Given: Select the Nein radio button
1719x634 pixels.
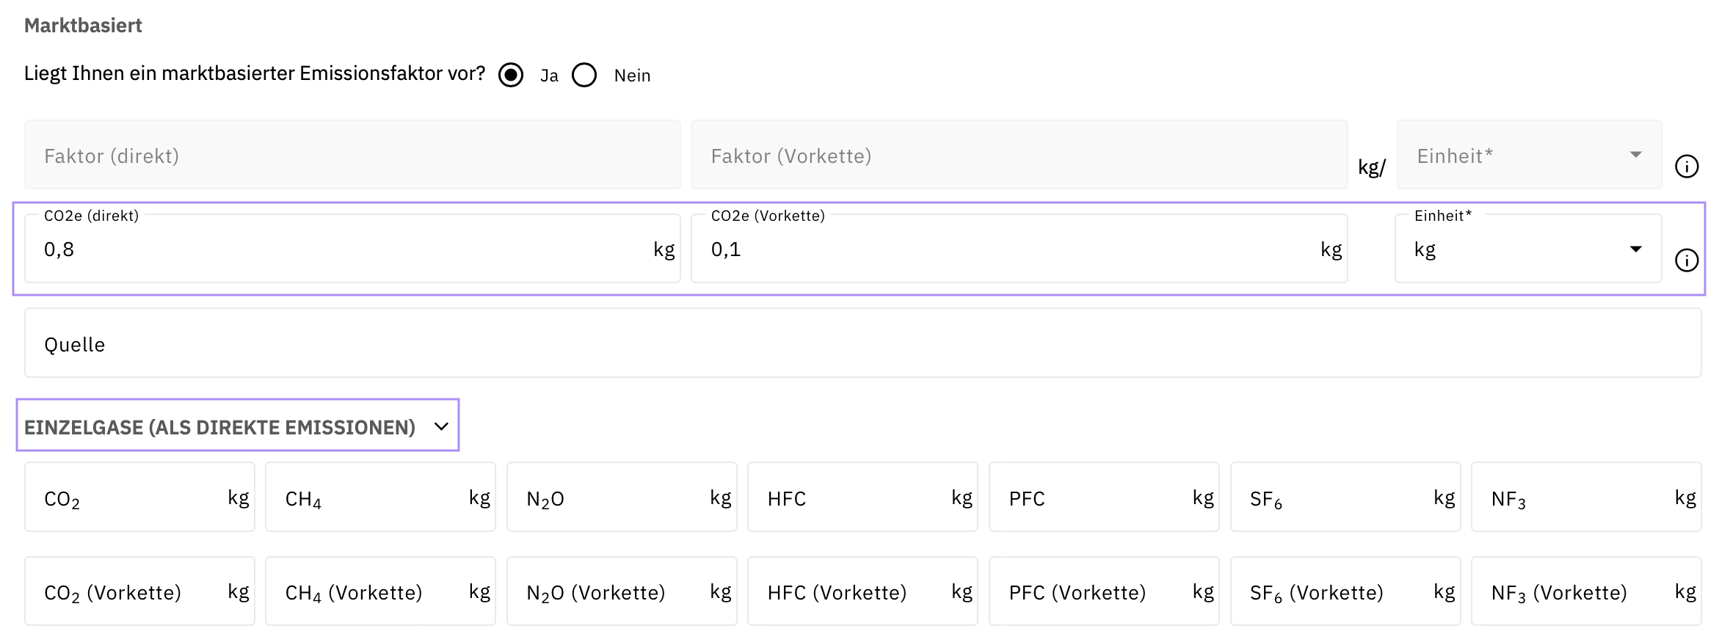Looking at the screenshot, I should click(x=584, y=75).
